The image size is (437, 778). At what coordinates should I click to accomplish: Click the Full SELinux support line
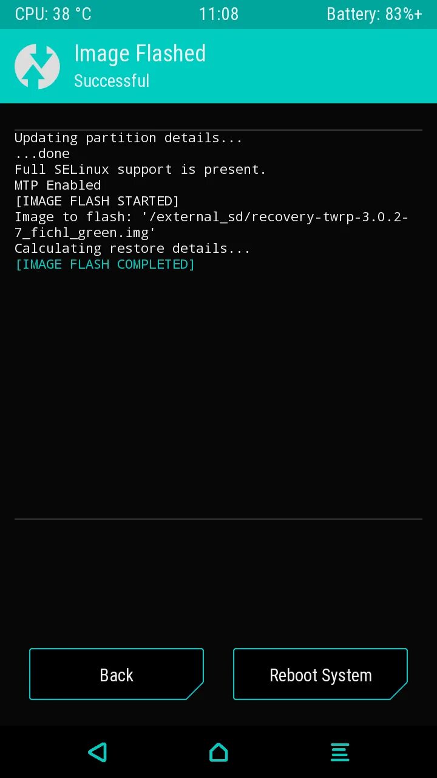[x=140, y=170]
